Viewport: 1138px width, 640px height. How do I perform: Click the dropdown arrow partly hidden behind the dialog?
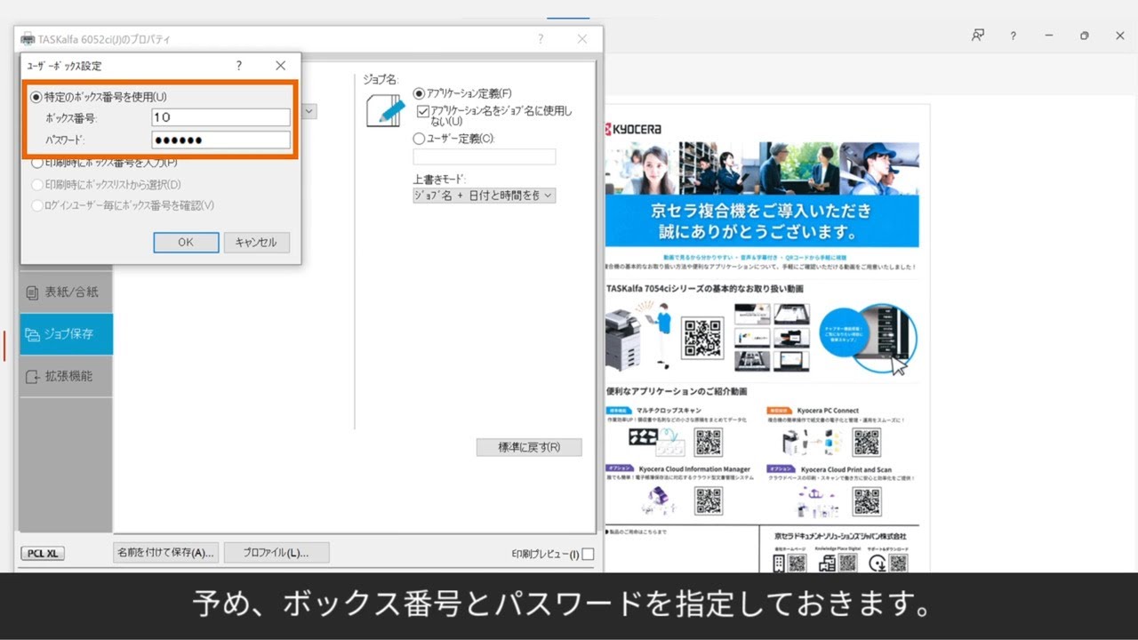[310, 111]
